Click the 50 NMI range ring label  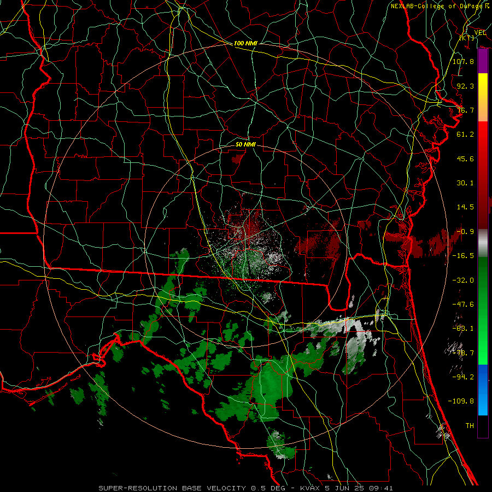[245, 145]
